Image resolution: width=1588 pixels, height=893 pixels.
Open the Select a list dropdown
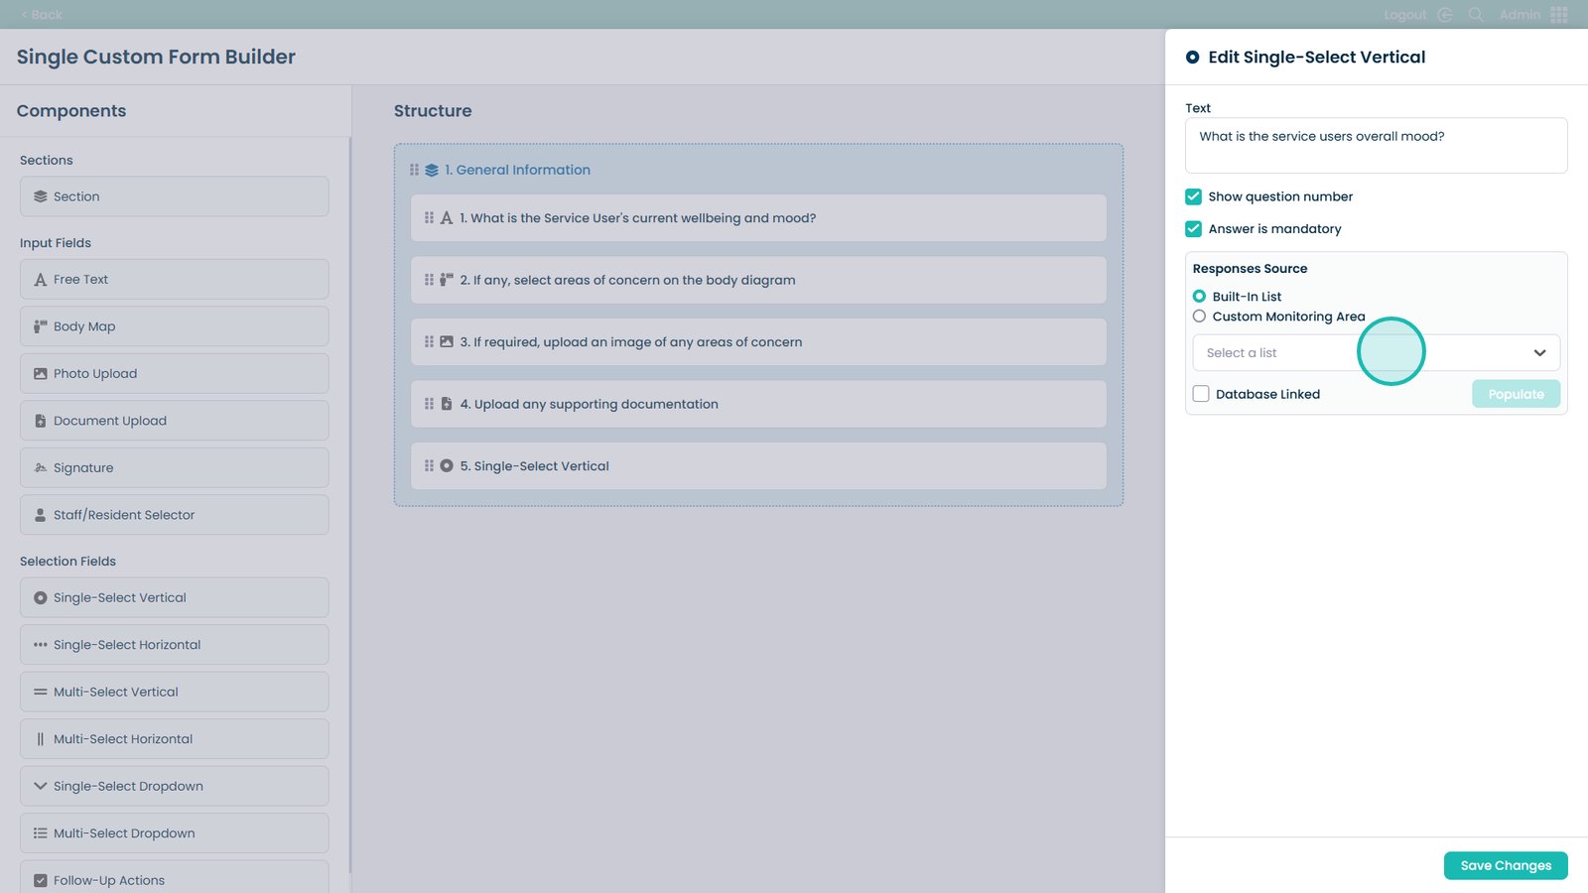coord(1376,353)
